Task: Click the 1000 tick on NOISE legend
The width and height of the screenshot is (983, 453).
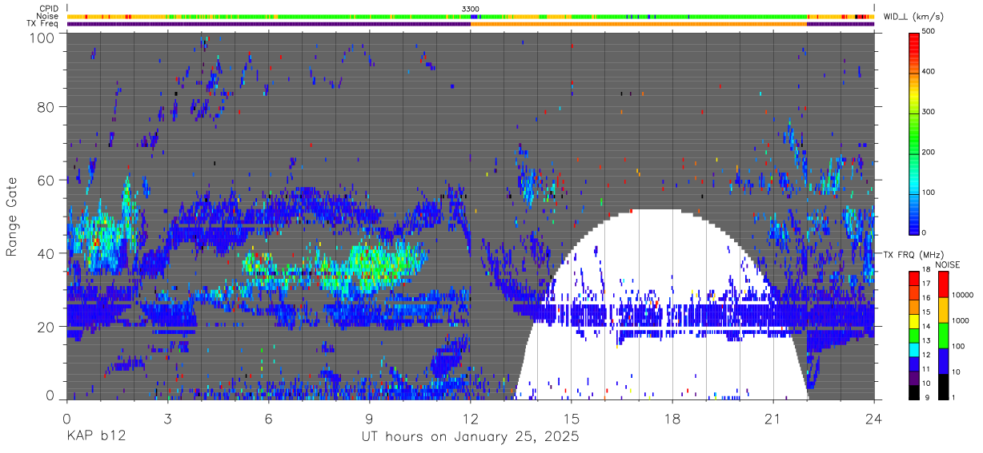Action: [960, 321]
